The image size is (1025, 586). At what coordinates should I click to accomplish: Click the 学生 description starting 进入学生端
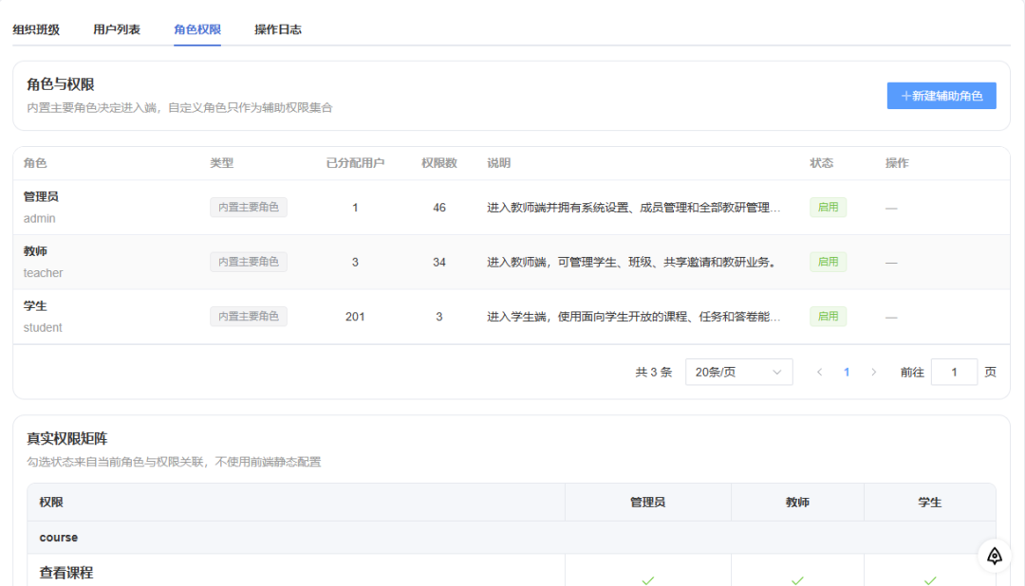633,317
